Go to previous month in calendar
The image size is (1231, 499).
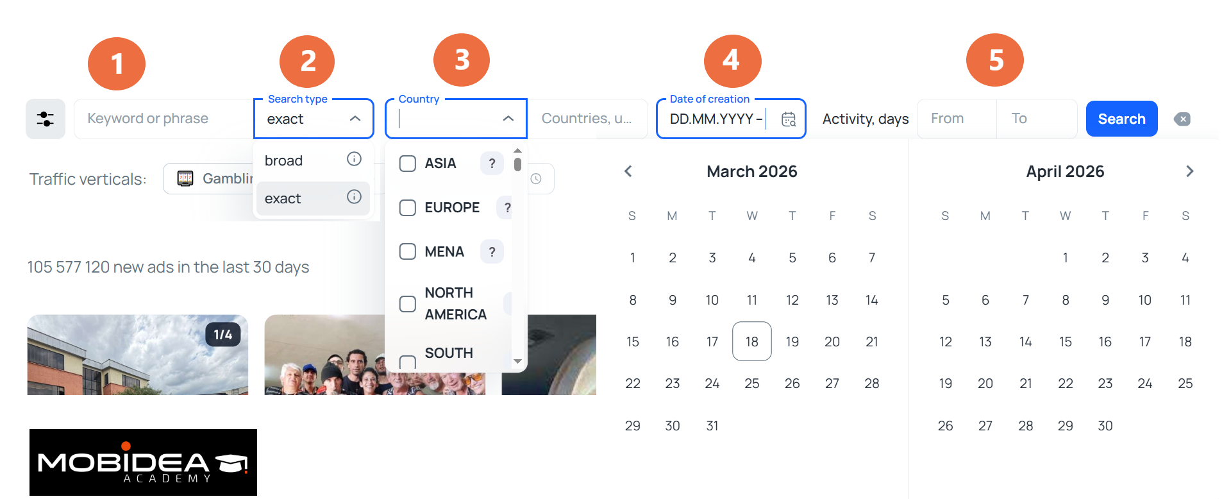coord(628,171)
